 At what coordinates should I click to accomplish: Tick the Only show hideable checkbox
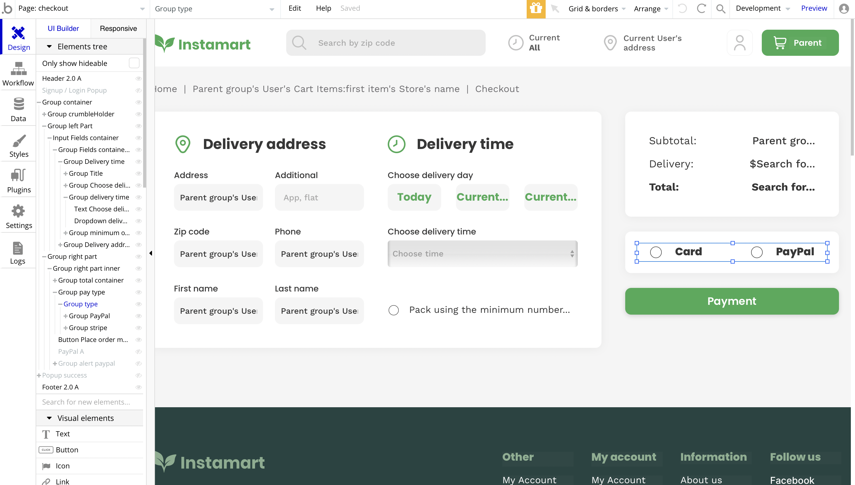coord(134,63)
